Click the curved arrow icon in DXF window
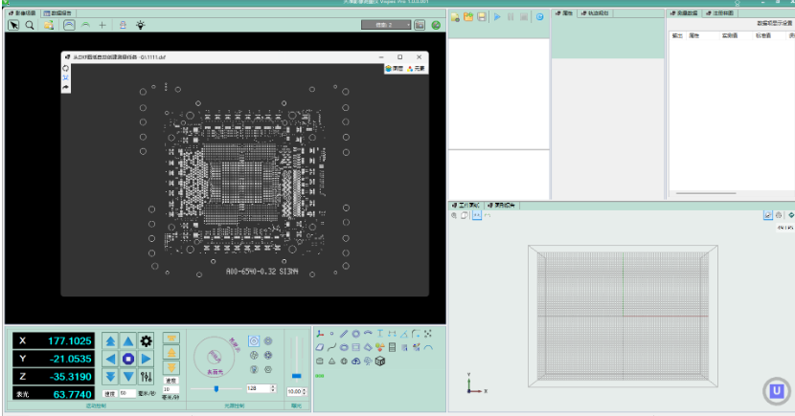 [65, 88]
